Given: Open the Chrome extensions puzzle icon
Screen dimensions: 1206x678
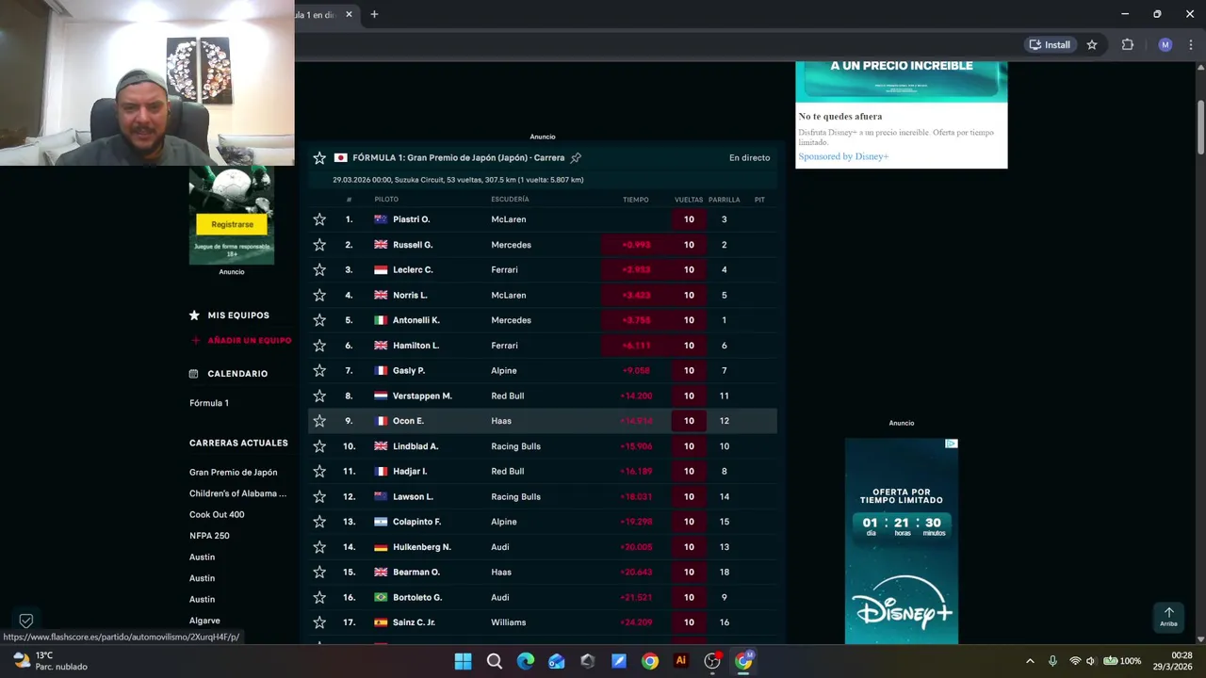Looking at the screenshot, I should 1127,44.
